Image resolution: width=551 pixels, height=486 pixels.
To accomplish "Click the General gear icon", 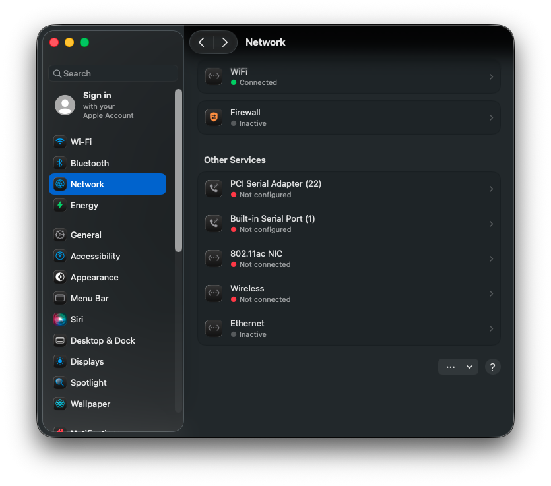I will (x=60, y=235).
